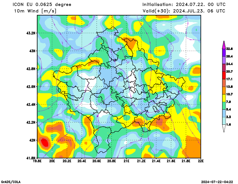The image size is (238, 184).
Task: Click the 42.8N latitude label
Action: (31, 69)
